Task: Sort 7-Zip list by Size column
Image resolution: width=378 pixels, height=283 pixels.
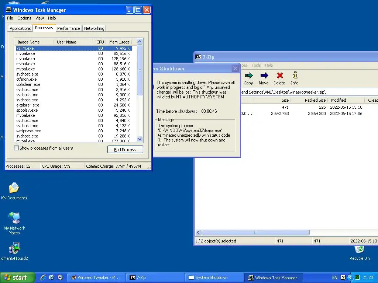Action: pyautogui.click(x=272, y=100)
